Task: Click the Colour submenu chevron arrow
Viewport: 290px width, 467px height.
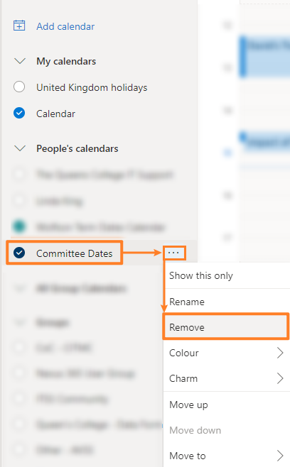Action: click(280, 353)
